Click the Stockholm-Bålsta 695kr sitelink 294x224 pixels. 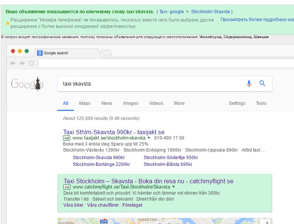click(x=168, y=164)
